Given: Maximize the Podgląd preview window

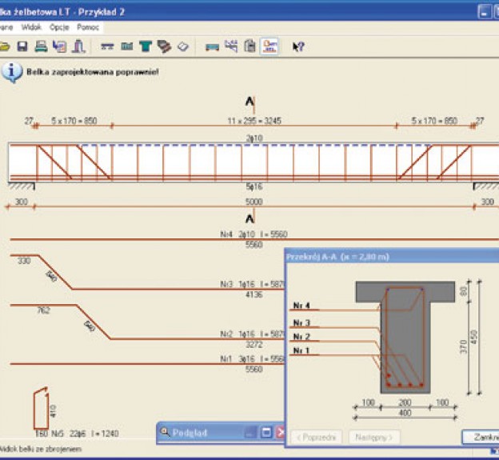Looking at the screenshot, I should (x=265, y=433).
